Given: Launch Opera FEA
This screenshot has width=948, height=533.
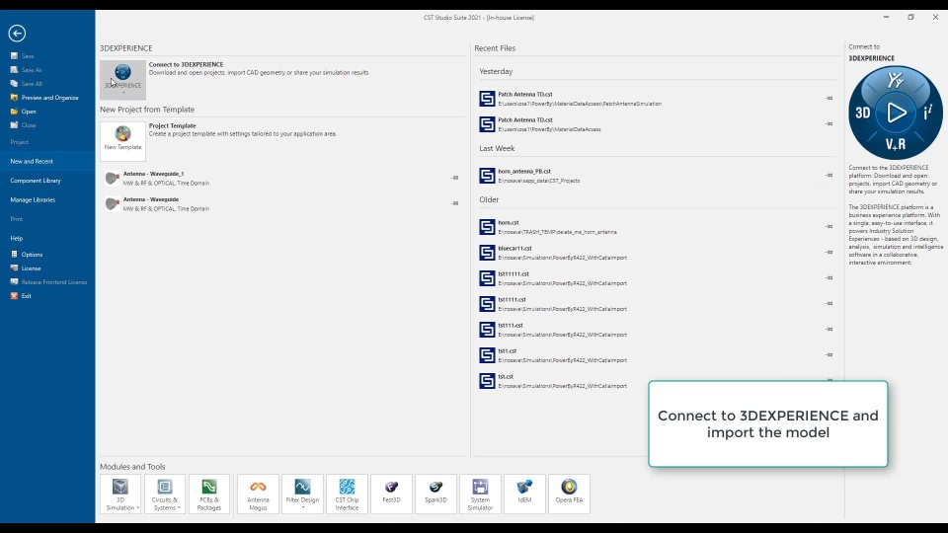Looking at the screenshot, I should (569, 494).
